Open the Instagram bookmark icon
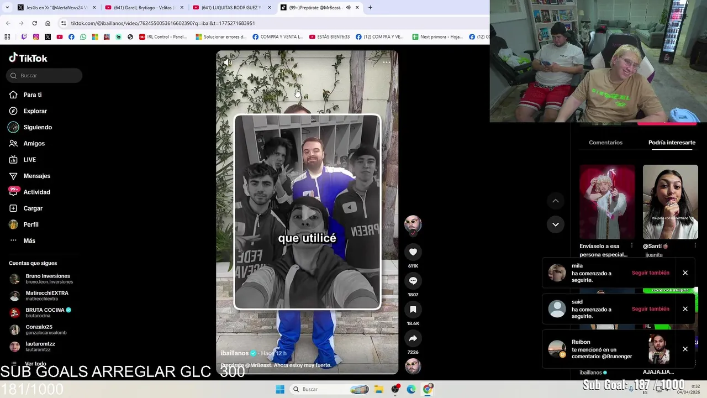 36,37
